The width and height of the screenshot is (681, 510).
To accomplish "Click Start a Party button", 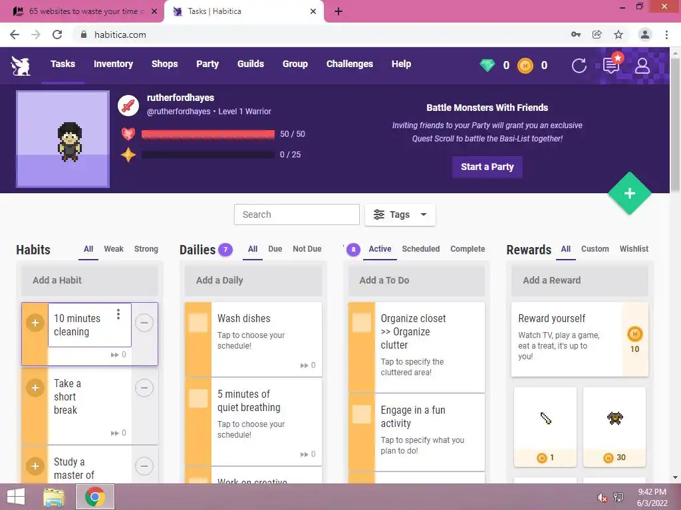I will (x=487, y=167).
